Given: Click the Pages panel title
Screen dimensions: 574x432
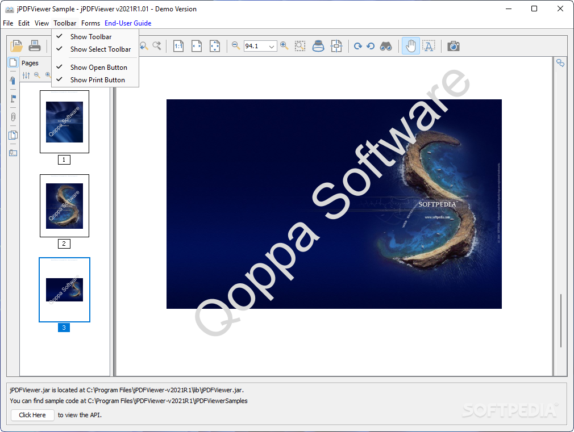Looking at the screenshot, I should [x=30, y=63].
